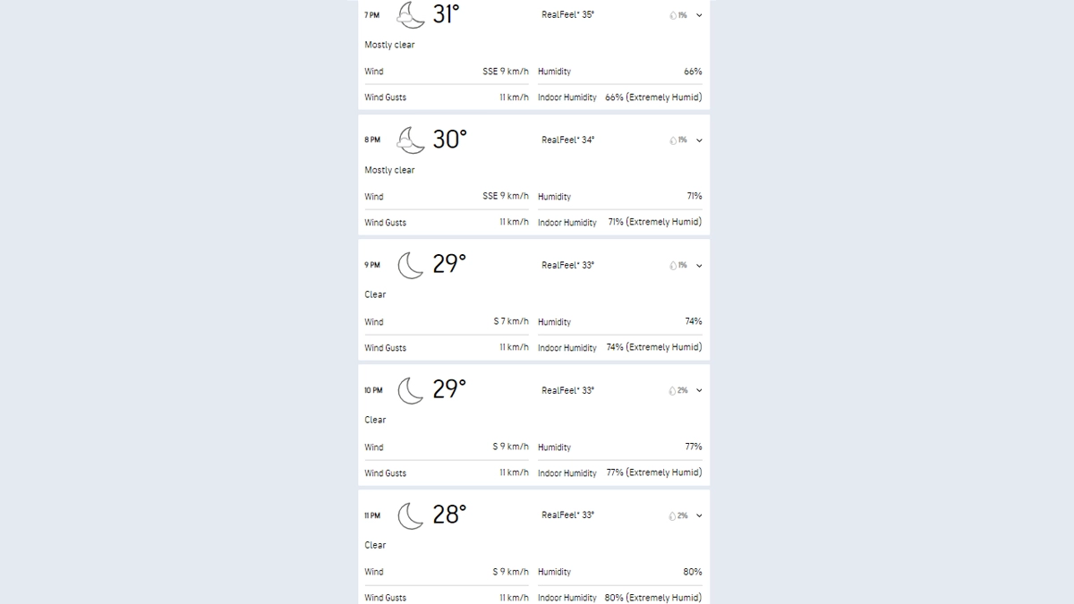Expand the 7 PM hourly forecast chevron
1074x604 pixels.
(x=699, y=15)
